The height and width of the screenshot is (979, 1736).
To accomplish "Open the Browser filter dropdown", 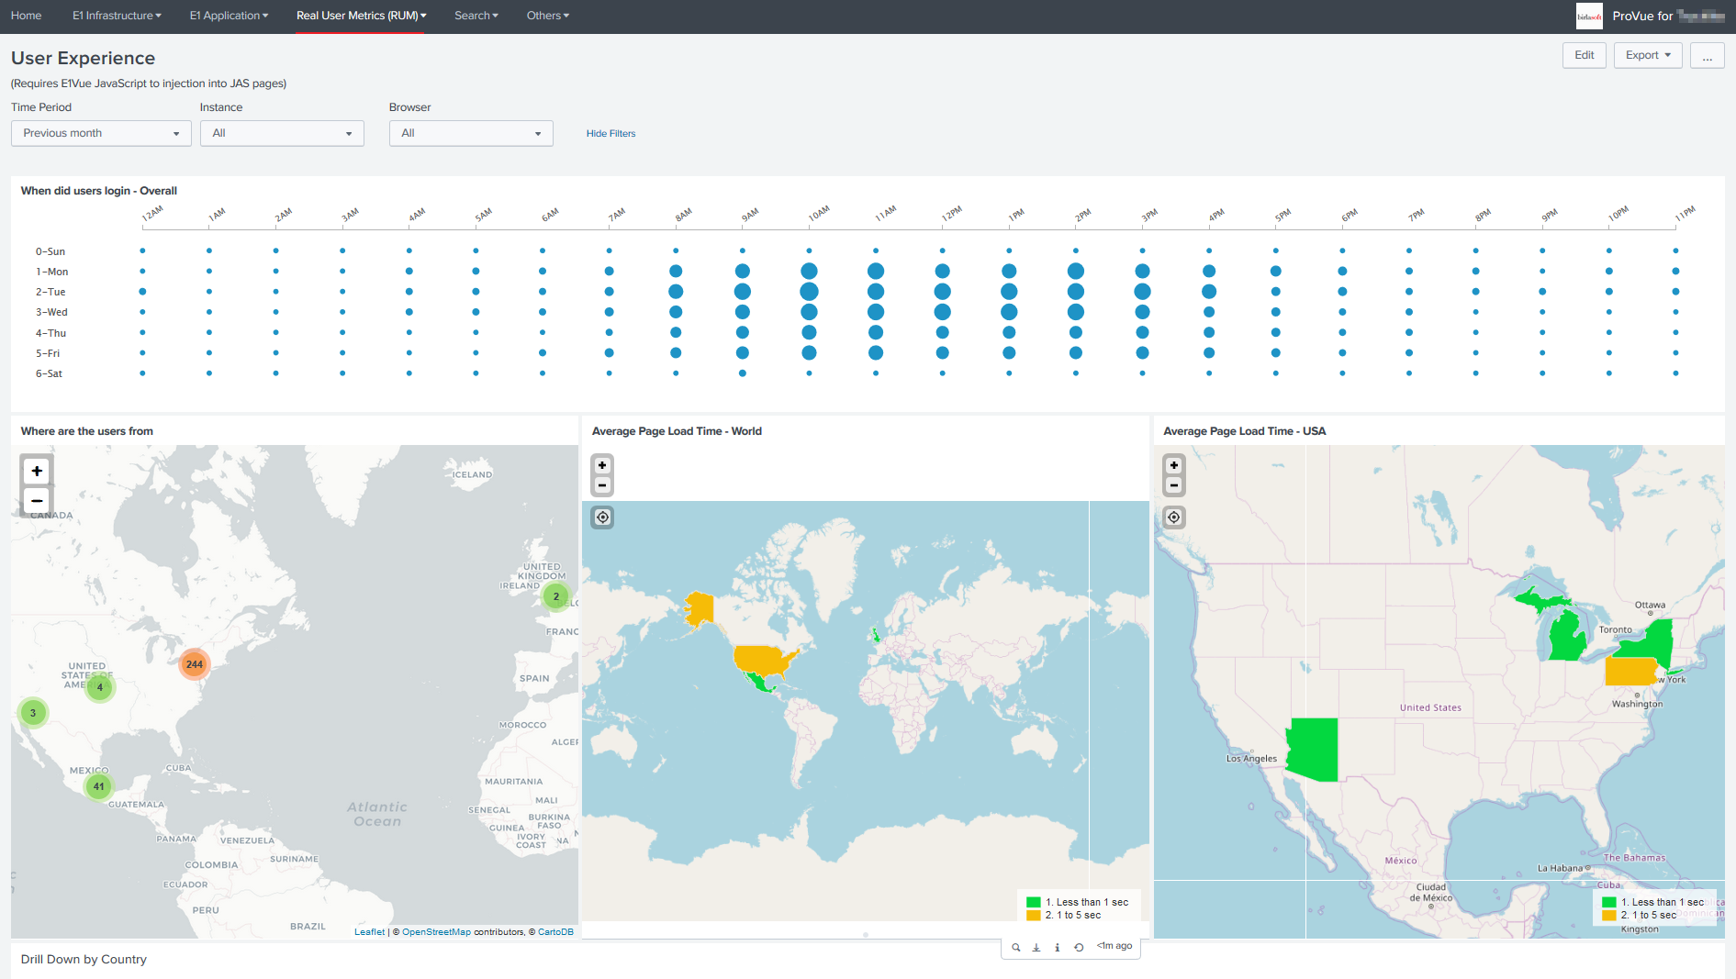I will (x=471, y=133).
